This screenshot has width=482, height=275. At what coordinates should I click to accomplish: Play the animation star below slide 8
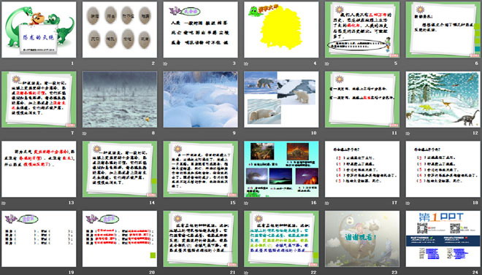click(x=84, y=133)
